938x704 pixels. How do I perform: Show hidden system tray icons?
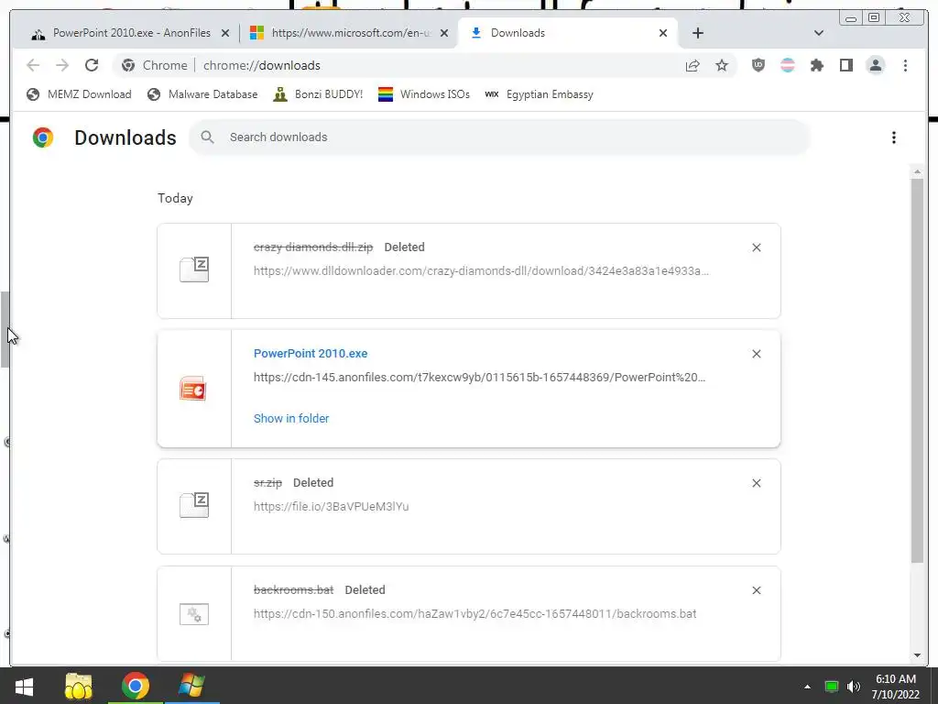pos(807,687)
